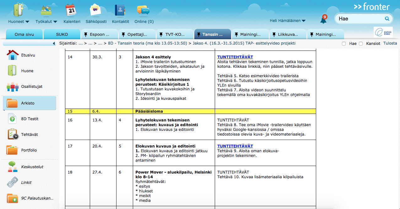
Task: Switch to the SUKO tab
Action: point(62,34)
